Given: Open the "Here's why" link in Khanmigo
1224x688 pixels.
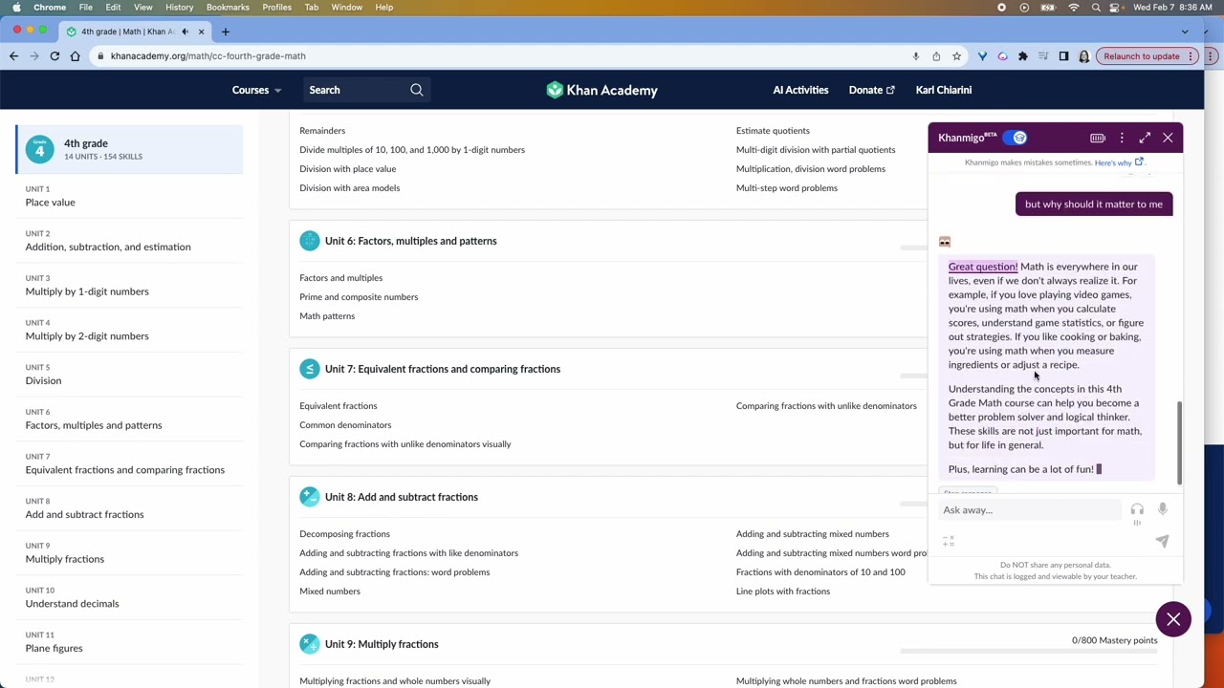Looking at the screenshot, I should pos(1118,163).
